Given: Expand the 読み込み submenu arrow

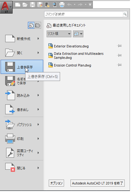Looking at the screenshot, I should click(38, 95).
